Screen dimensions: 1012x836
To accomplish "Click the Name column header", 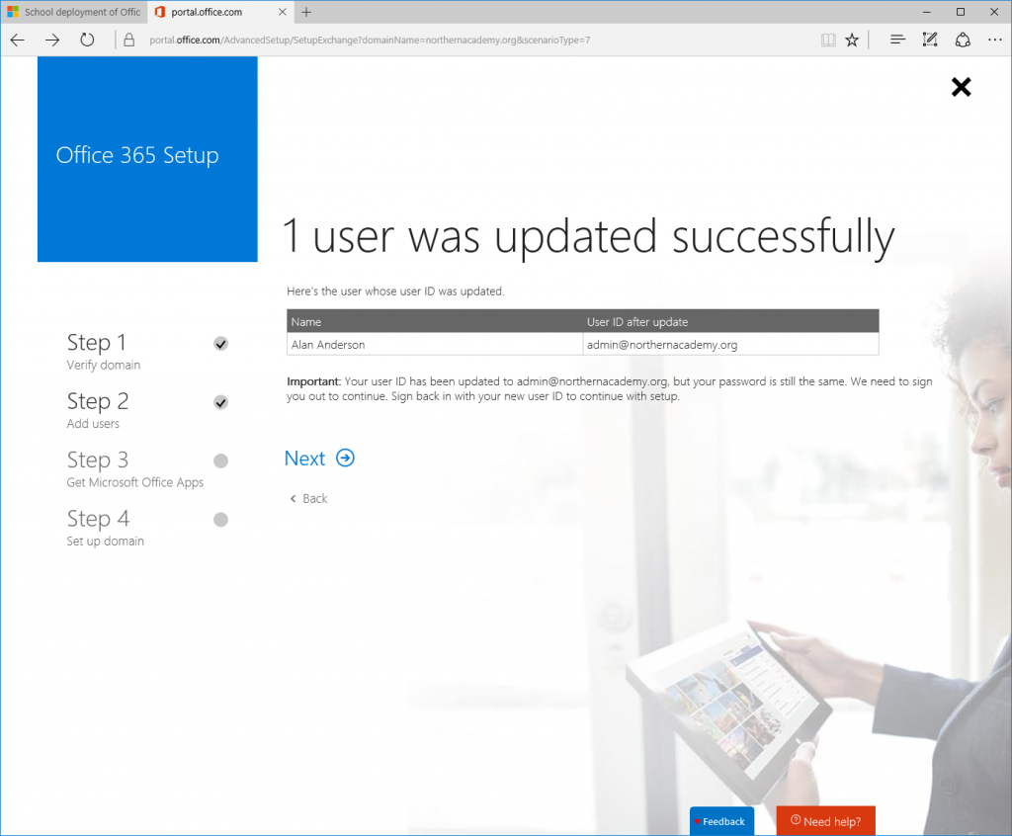I will click(435, 321).
